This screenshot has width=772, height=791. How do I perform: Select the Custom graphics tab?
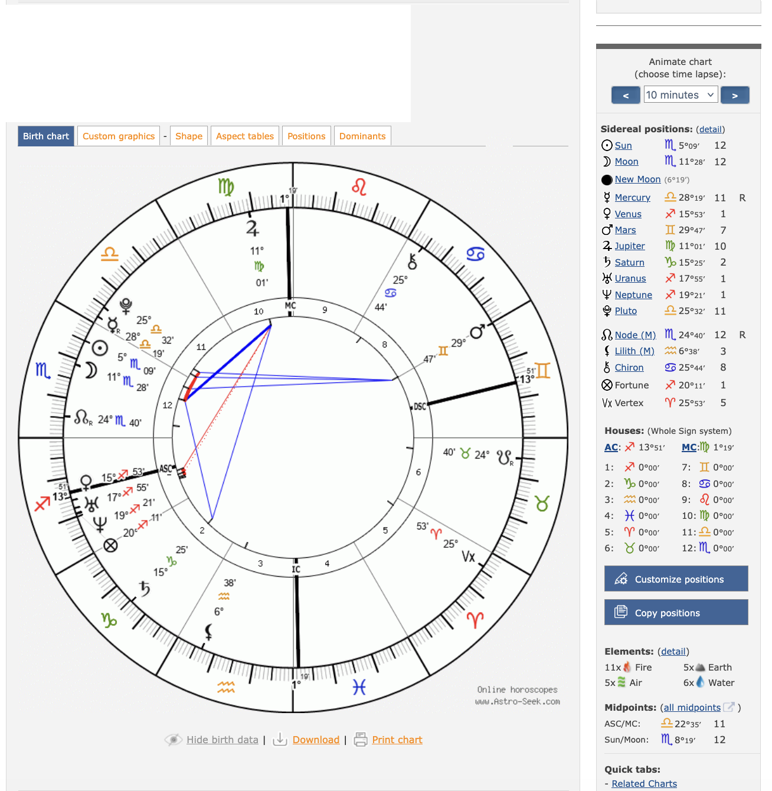(119, 136)
